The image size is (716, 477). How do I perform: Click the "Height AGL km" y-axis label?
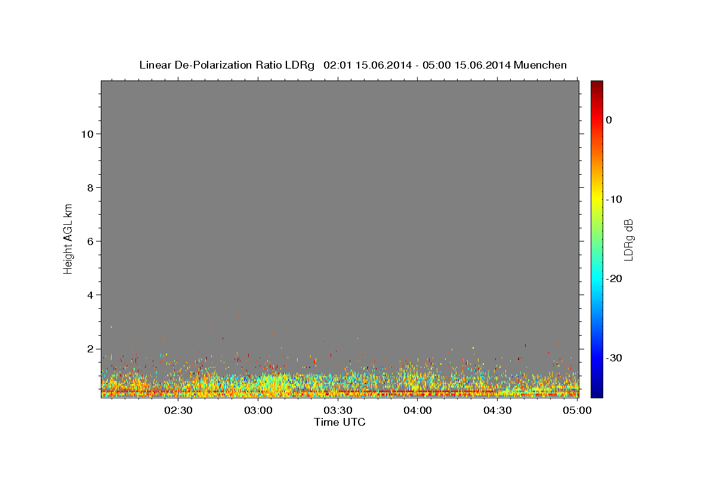point(68,238)
